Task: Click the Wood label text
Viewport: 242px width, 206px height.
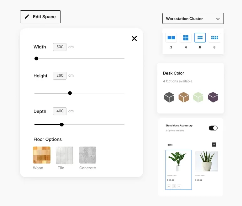Action: pyautogui.click(x=38, y=168)
